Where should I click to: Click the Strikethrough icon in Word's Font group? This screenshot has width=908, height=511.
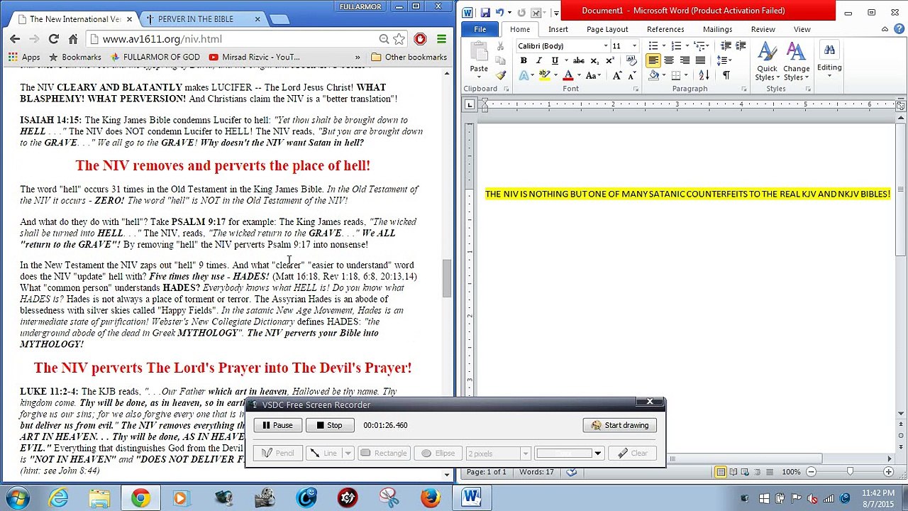(x=579, y=61)
